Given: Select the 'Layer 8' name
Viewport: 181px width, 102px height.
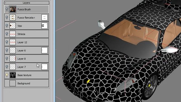Looking at the screenshot, I should [21, 59].
